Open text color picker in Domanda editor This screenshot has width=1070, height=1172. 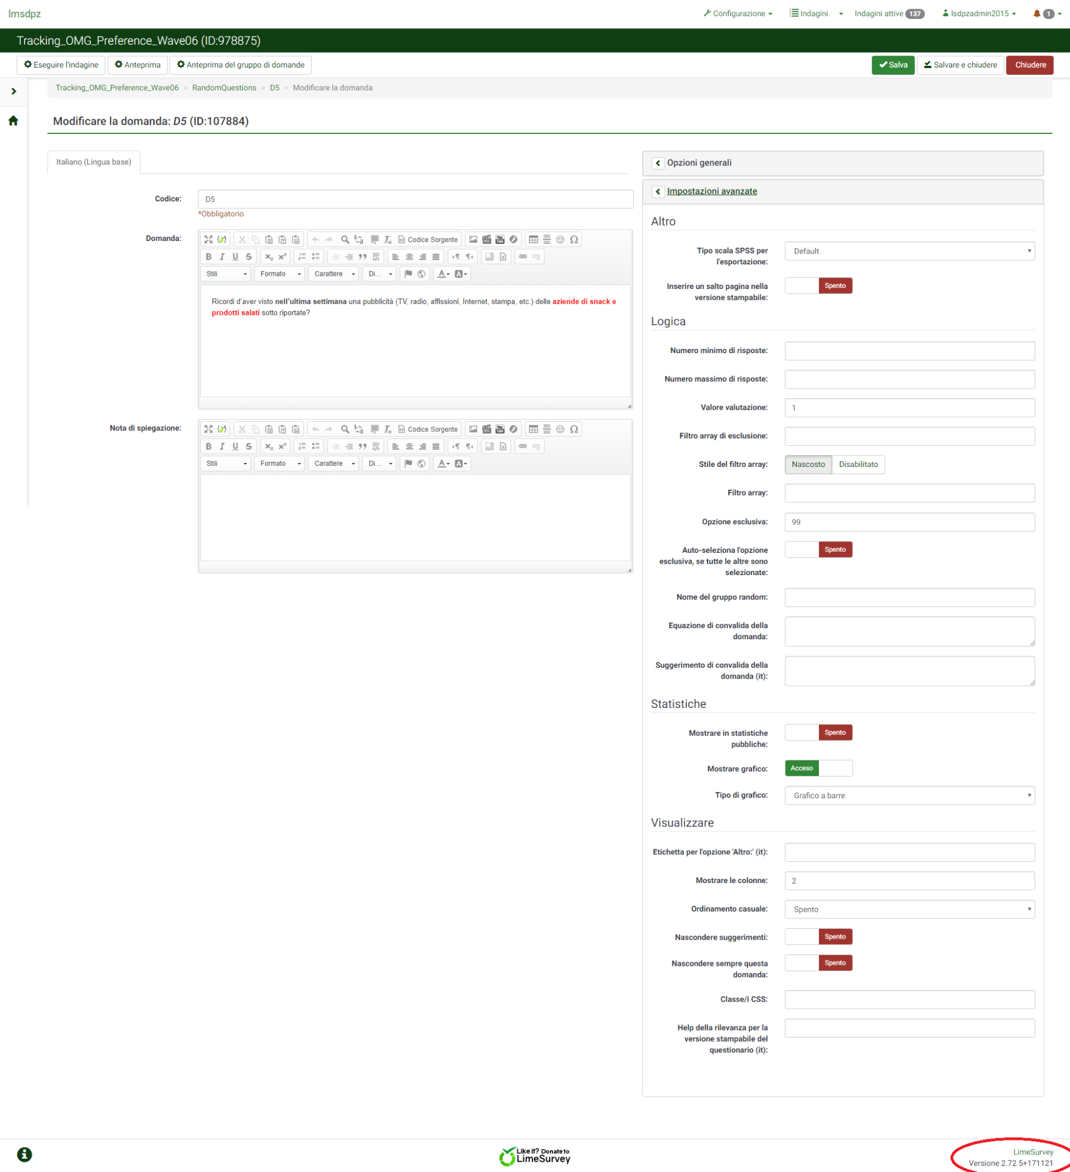click(x=443, y=274)
